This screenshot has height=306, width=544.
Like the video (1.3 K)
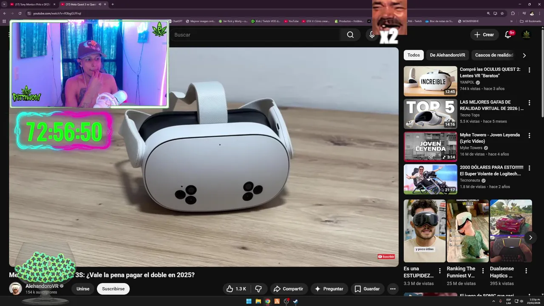[x=237, y=289]
